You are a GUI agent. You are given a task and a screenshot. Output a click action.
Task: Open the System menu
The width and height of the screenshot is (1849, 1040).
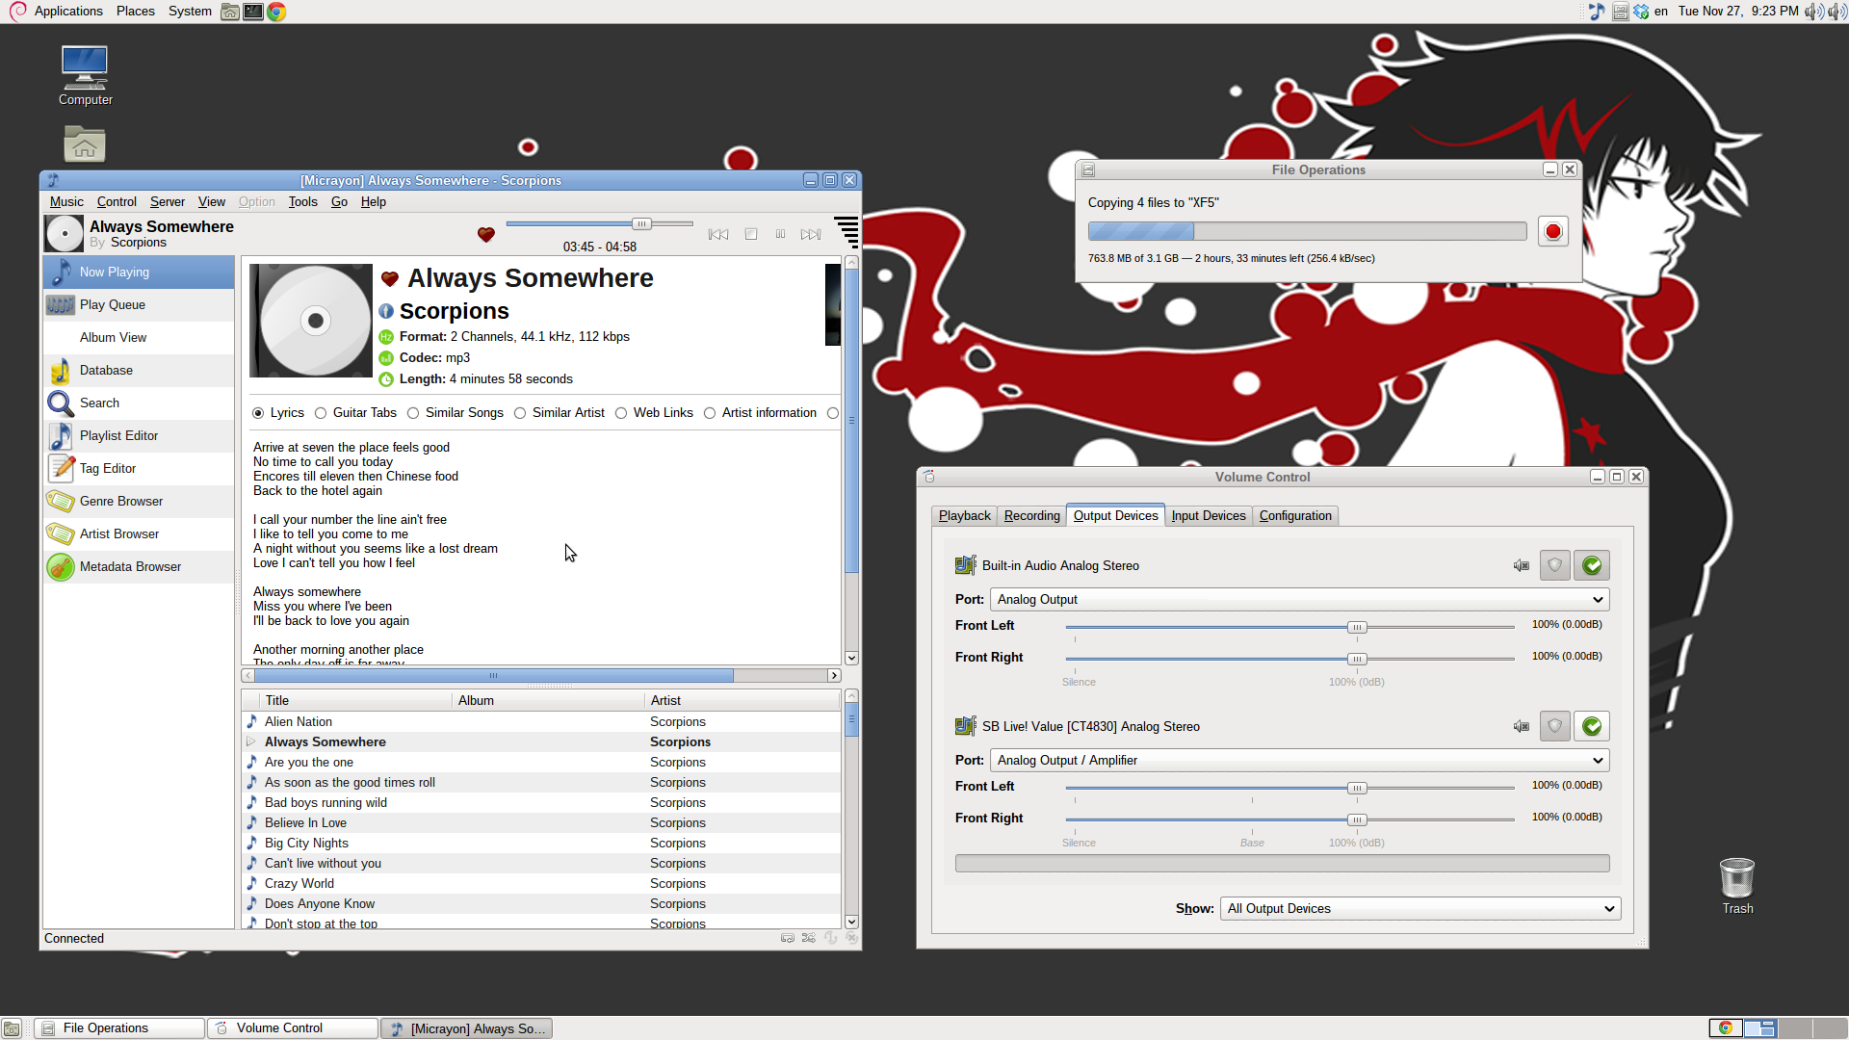pos(190,12)
